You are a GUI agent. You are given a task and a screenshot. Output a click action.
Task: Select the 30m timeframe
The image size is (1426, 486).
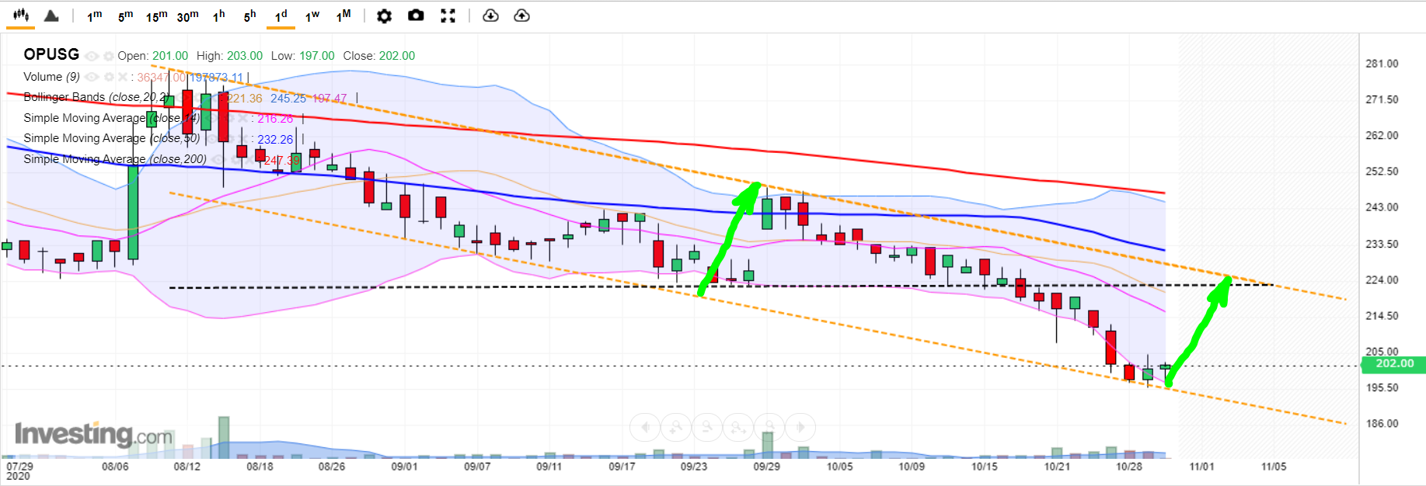click(188, 16)
